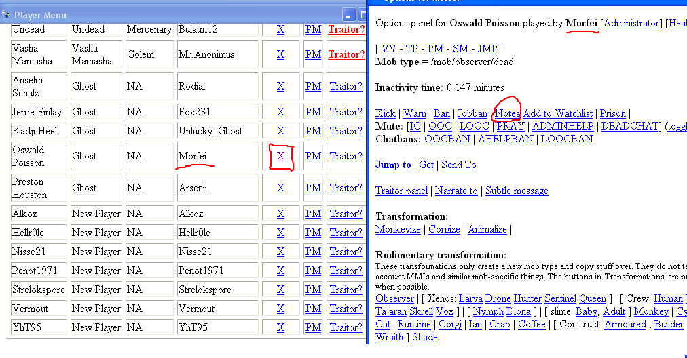Send a PM to Alkoz
The image size is (687, 358).
(x=313, y=214)
